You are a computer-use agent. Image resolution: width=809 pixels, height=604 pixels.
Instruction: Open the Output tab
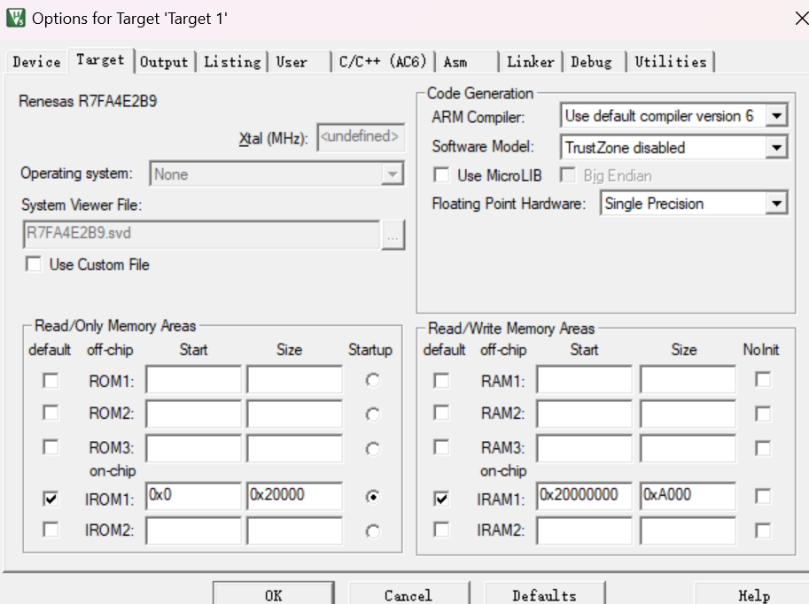(165, 62)
